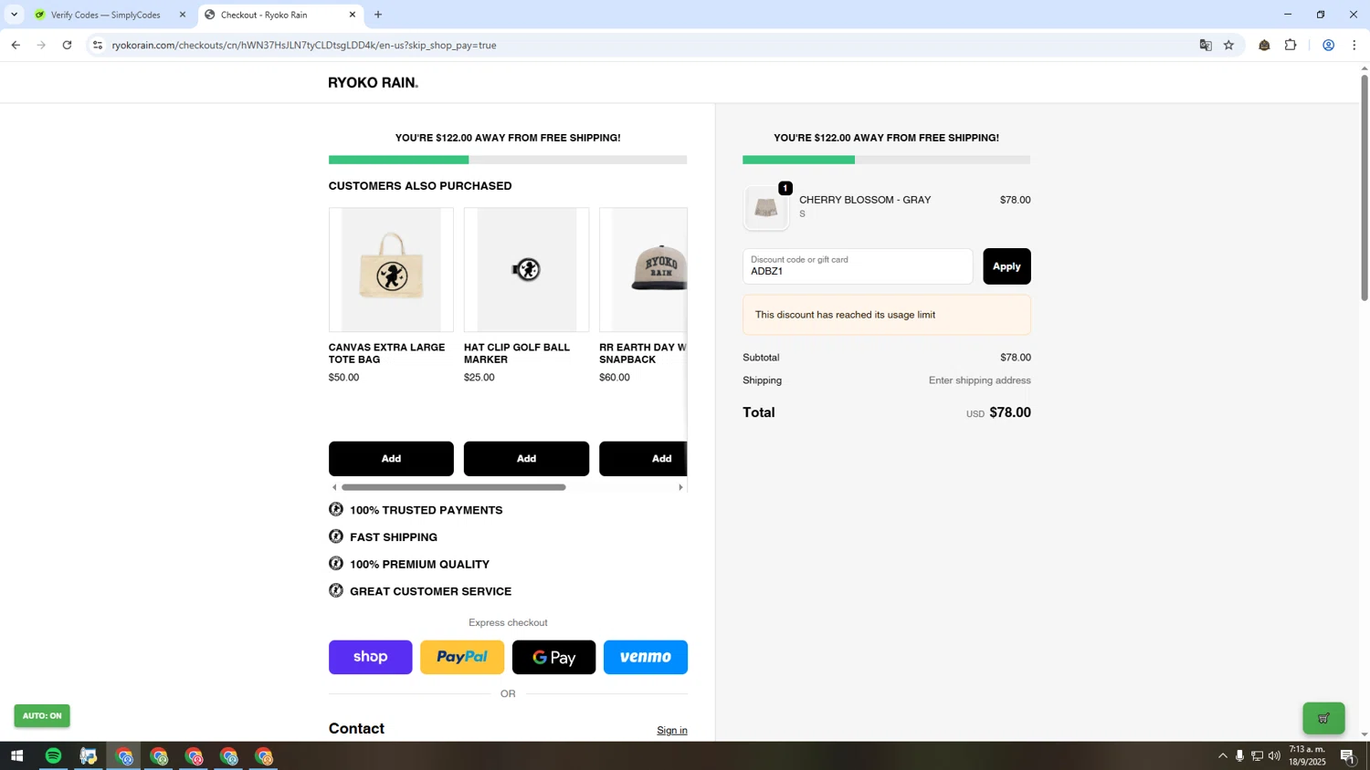1370x770 pixels.
Task: Click the carousel right scroll arrow
Action: (x=680, y=487)
